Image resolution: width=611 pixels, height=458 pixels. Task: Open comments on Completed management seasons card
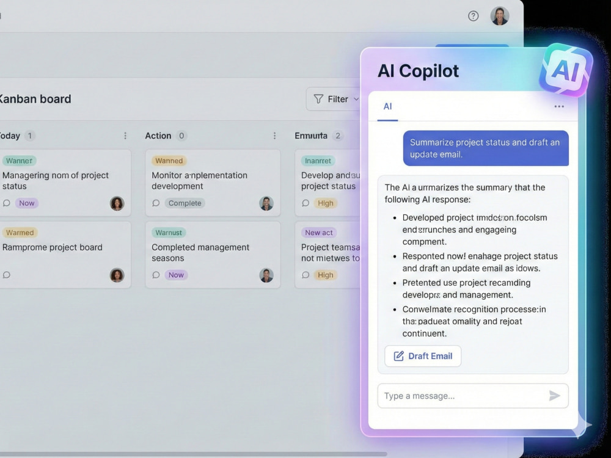(156, 275)
